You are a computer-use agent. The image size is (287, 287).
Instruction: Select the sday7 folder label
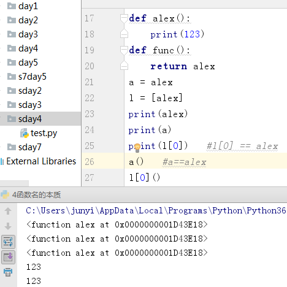click(x=30, y=147)
